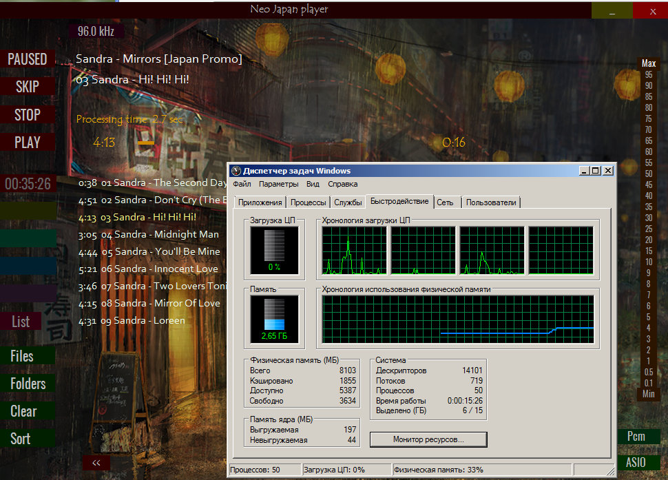This screenshot has height=480, width=668.
Task: Maximize the Task Manager window
Action: 596,171
